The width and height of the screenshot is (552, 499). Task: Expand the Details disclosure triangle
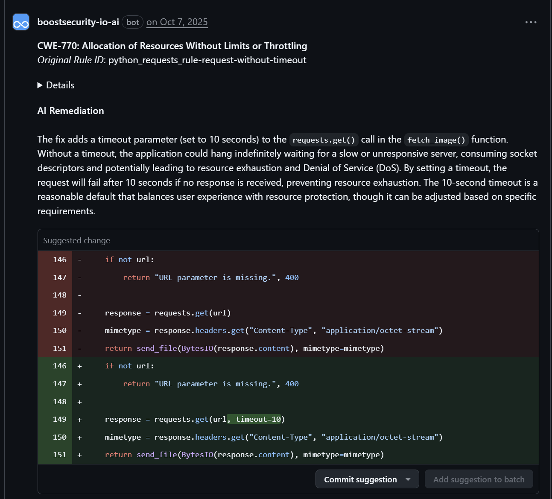click(x=40, y=85)
